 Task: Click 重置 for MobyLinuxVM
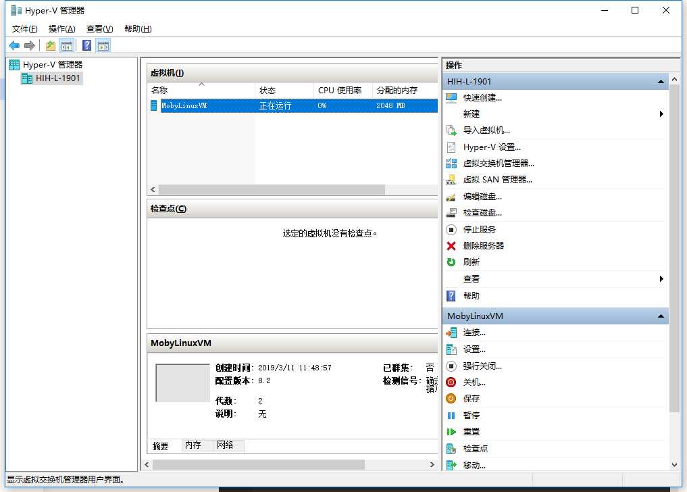click(x=471, y=431)
